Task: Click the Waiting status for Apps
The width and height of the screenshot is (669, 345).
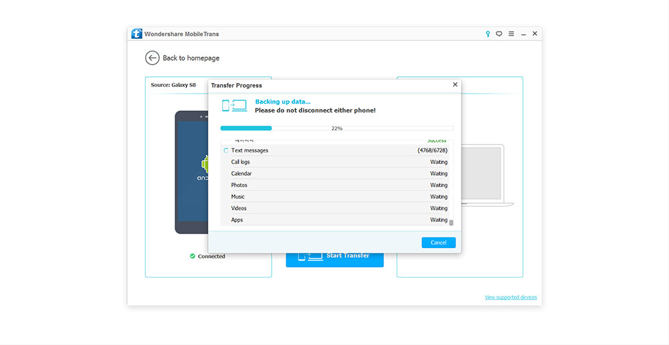Action: coord(439,219)
